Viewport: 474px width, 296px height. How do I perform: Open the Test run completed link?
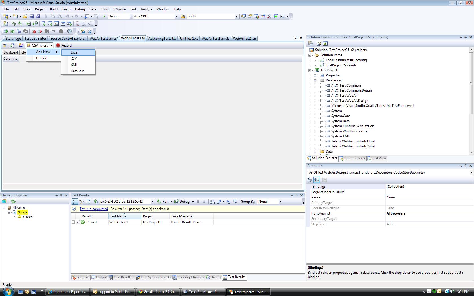point(94,209)
